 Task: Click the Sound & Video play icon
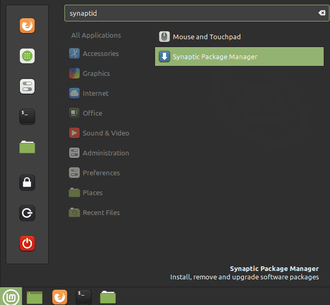(x=74, y=133)
